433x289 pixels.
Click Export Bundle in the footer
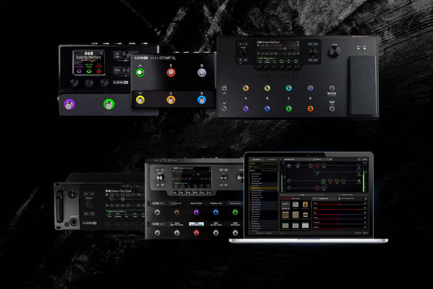[268, 233]
